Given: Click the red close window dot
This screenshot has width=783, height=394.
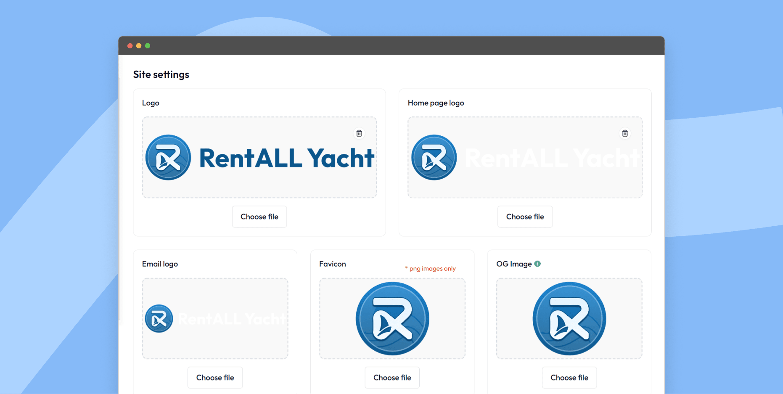Looking at the screenshot, I should pyautogui.click(x=130, y=46).
